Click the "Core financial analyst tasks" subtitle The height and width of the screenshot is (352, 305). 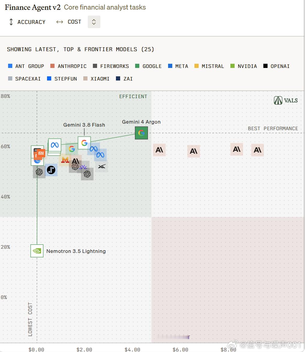click(x=105, y=7)
